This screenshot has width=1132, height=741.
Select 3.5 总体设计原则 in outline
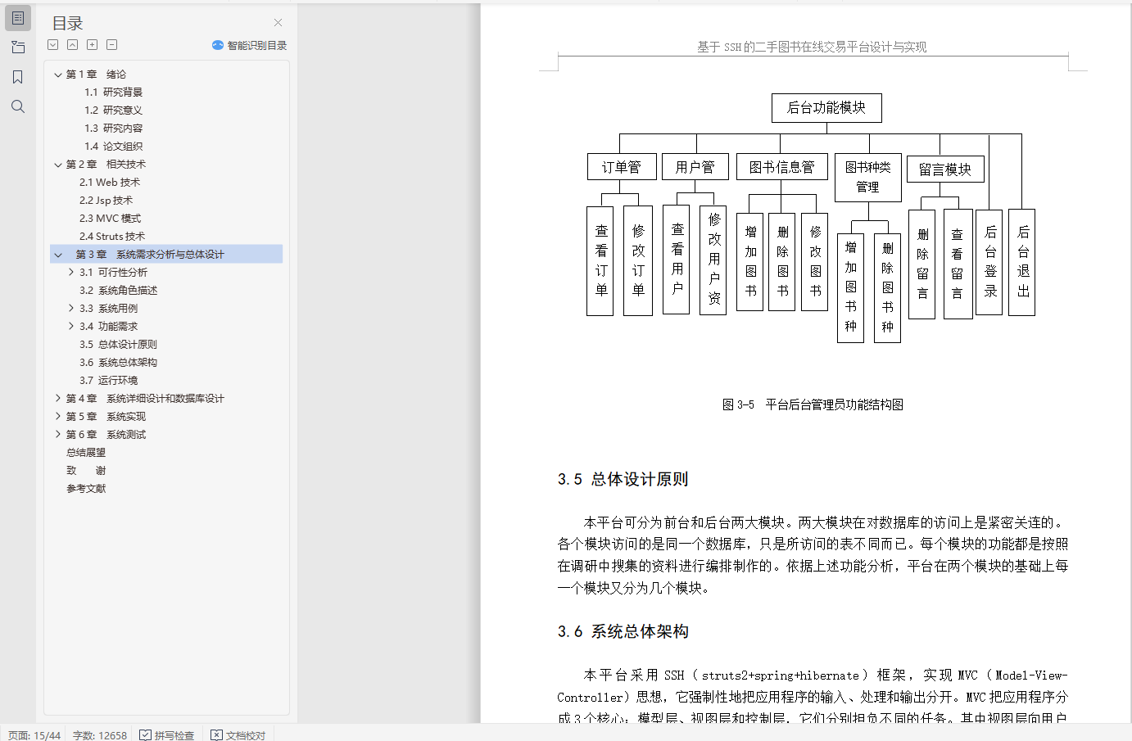point(118,345)
